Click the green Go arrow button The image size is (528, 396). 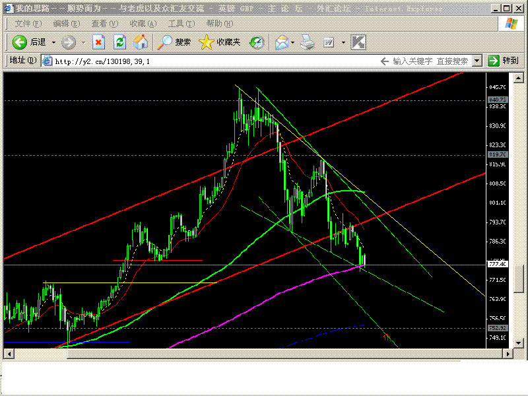(493, 61)
